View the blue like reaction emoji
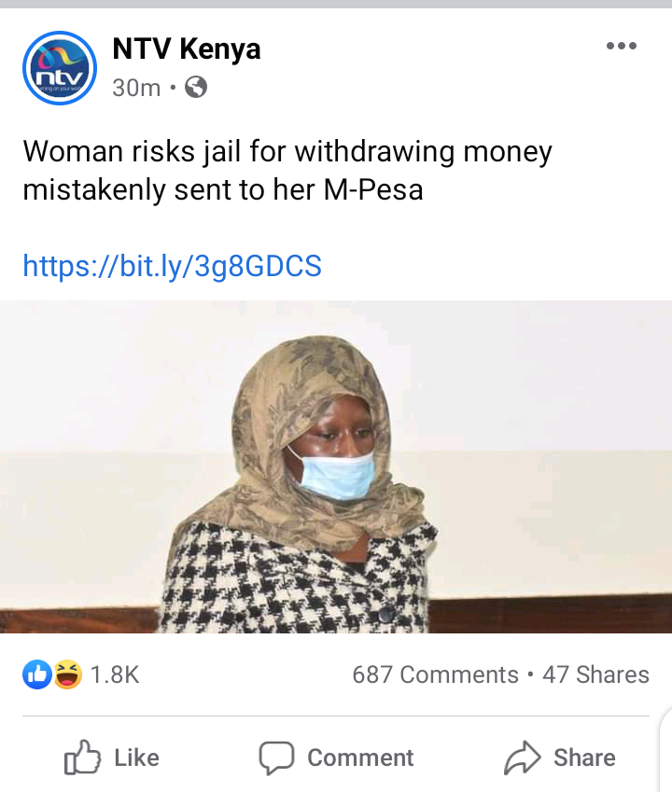Viewport: 672px width, 792px height. pos(37,674)
